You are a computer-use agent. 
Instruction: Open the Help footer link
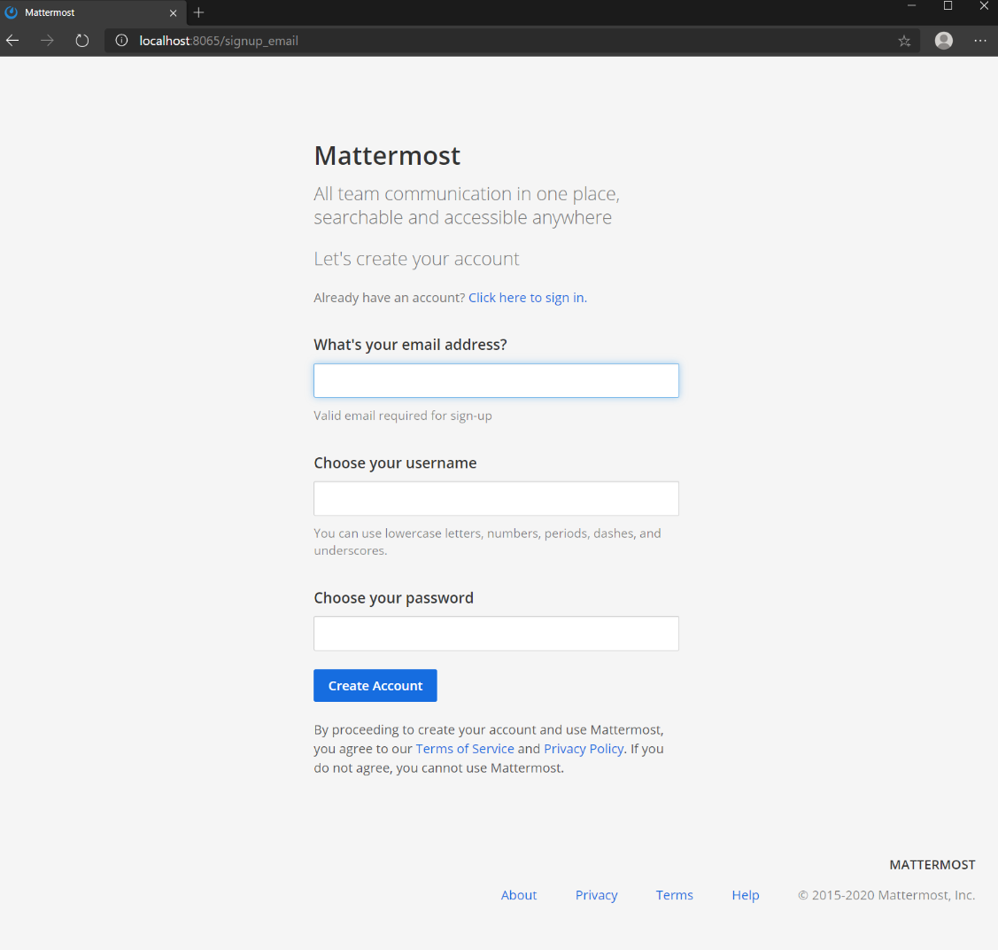click(x=746, y=895)
